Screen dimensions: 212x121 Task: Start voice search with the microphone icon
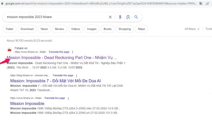point(120,17)
